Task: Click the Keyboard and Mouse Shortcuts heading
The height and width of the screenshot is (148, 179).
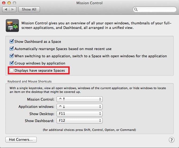Action: pos(29,81)
